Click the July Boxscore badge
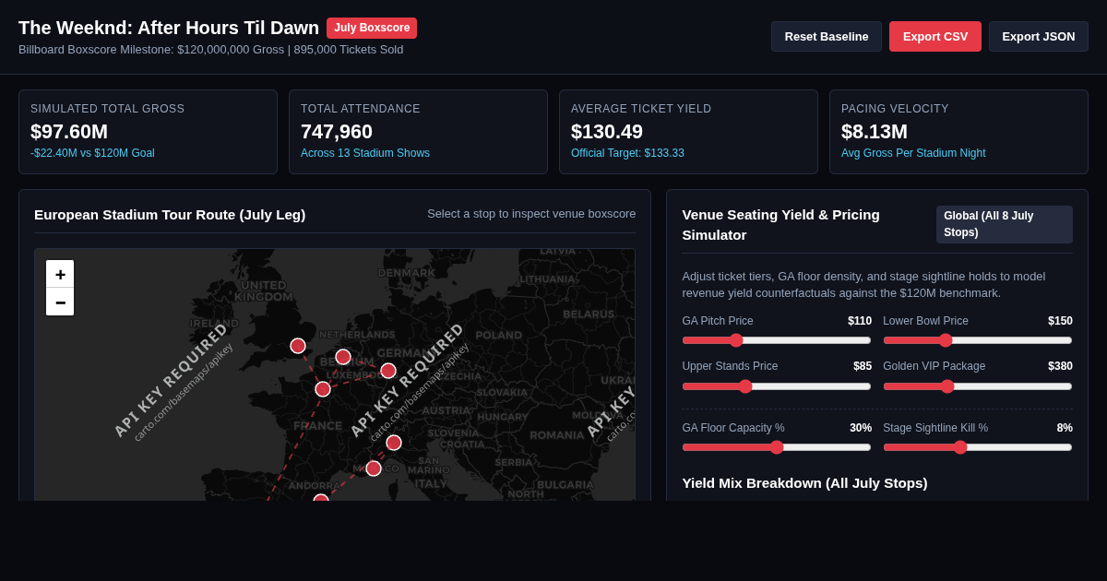The height and width of the screenshot is (581, 1107). click(x=372, y=28)
